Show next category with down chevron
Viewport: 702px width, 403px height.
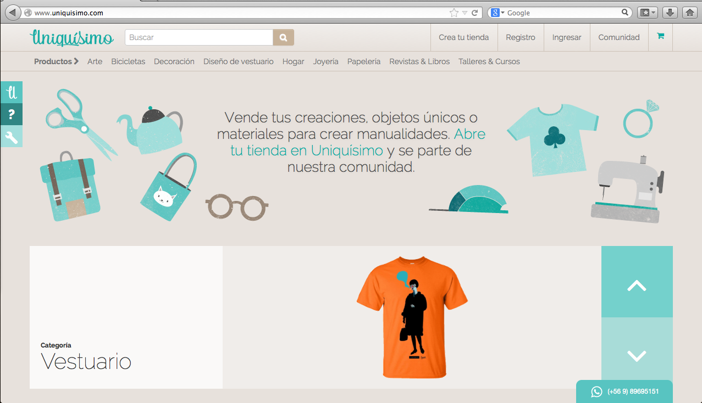637,356
